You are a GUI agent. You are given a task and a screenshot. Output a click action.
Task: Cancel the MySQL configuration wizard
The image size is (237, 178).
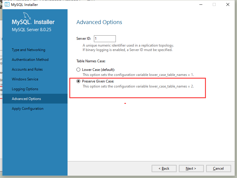coord(218,169)
